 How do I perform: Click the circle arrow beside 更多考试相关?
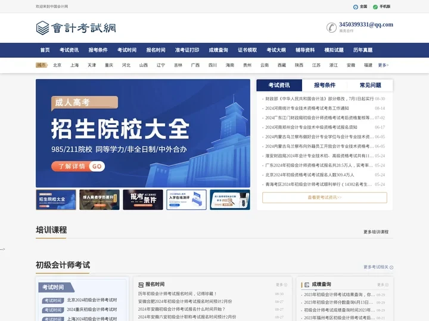[391, 267]
